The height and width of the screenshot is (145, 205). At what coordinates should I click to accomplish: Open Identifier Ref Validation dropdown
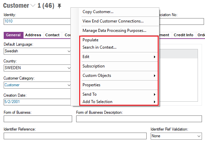click(x=199, y=136)
